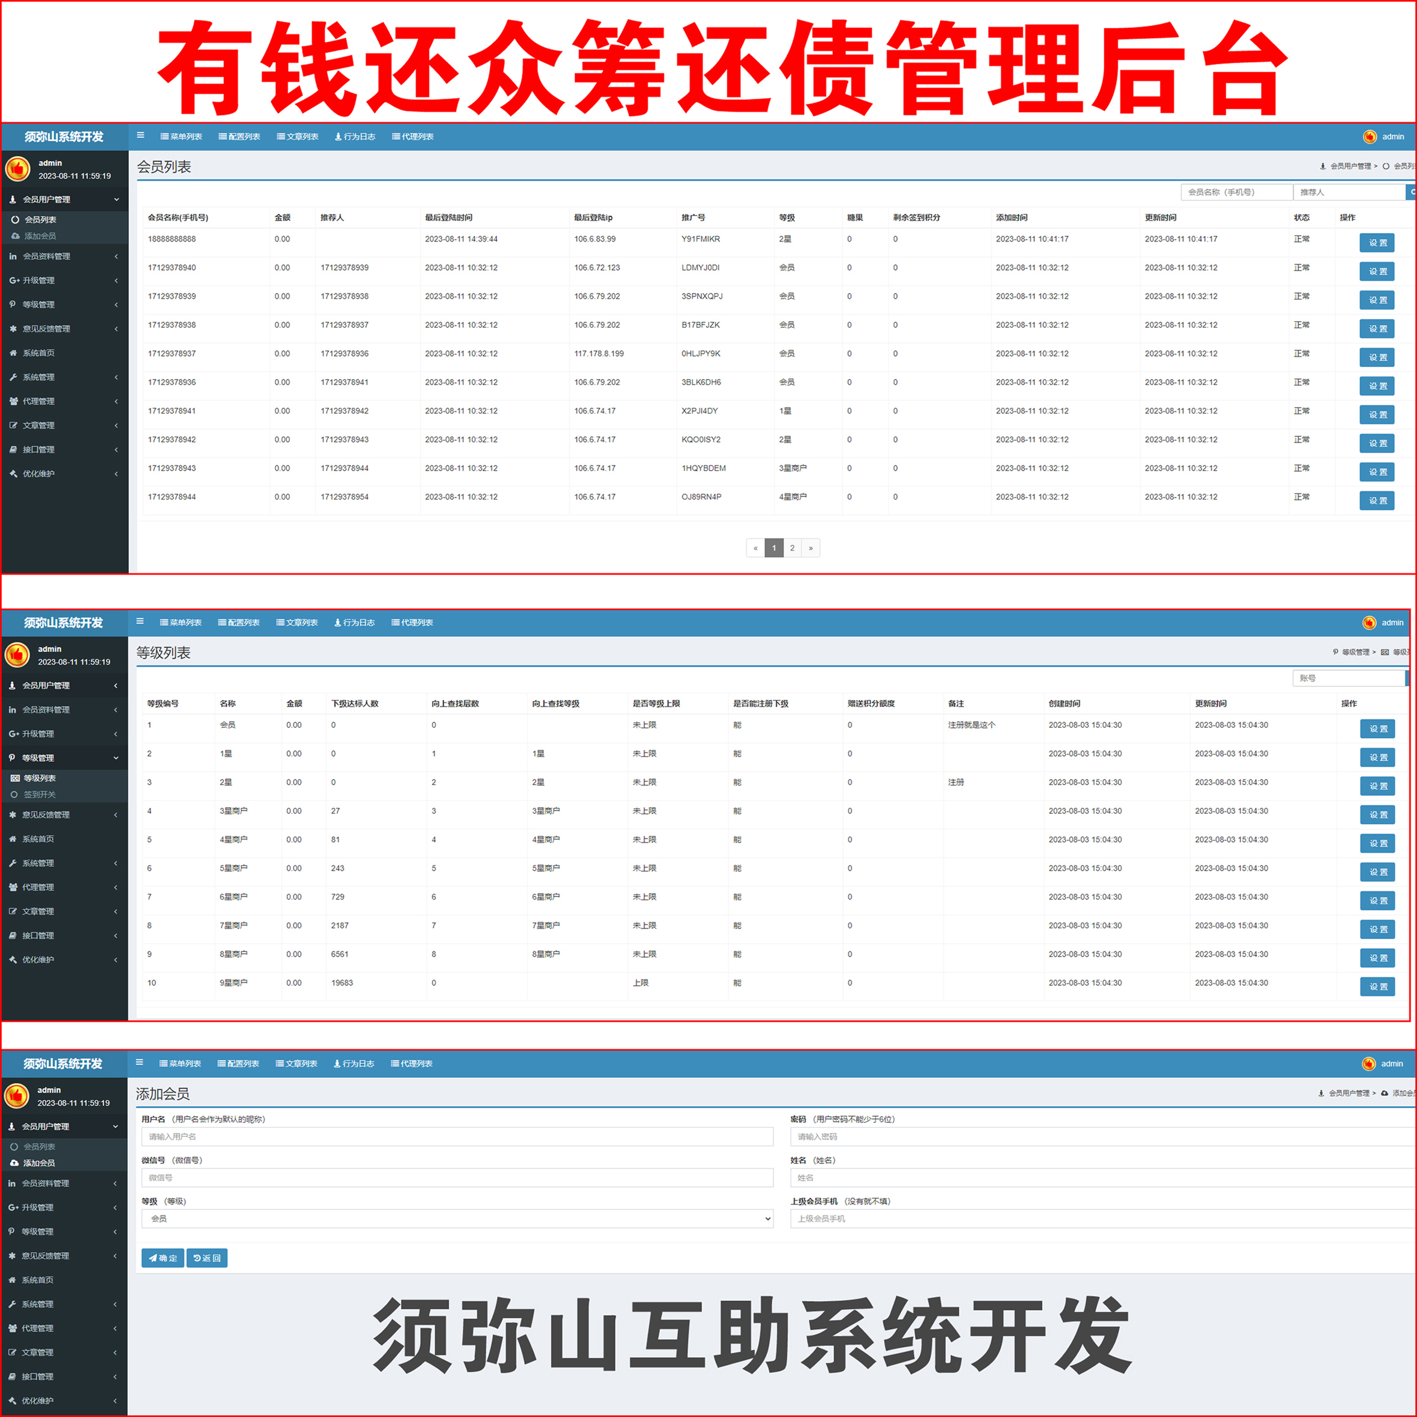
Task: Open the 等级 dropdown showing 会员
Action: pos(457,1218)
